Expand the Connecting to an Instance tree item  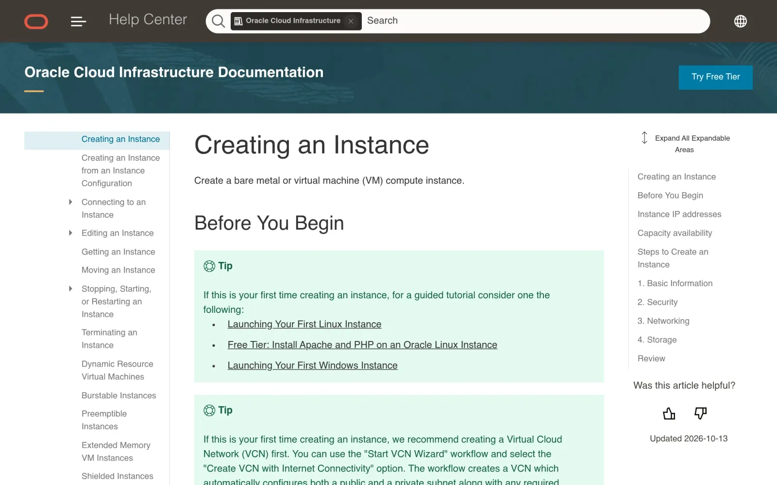[70, 202]
